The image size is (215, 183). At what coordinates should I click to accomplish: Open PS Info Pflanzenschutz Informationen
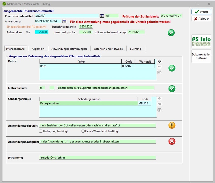tap(201, 41)
